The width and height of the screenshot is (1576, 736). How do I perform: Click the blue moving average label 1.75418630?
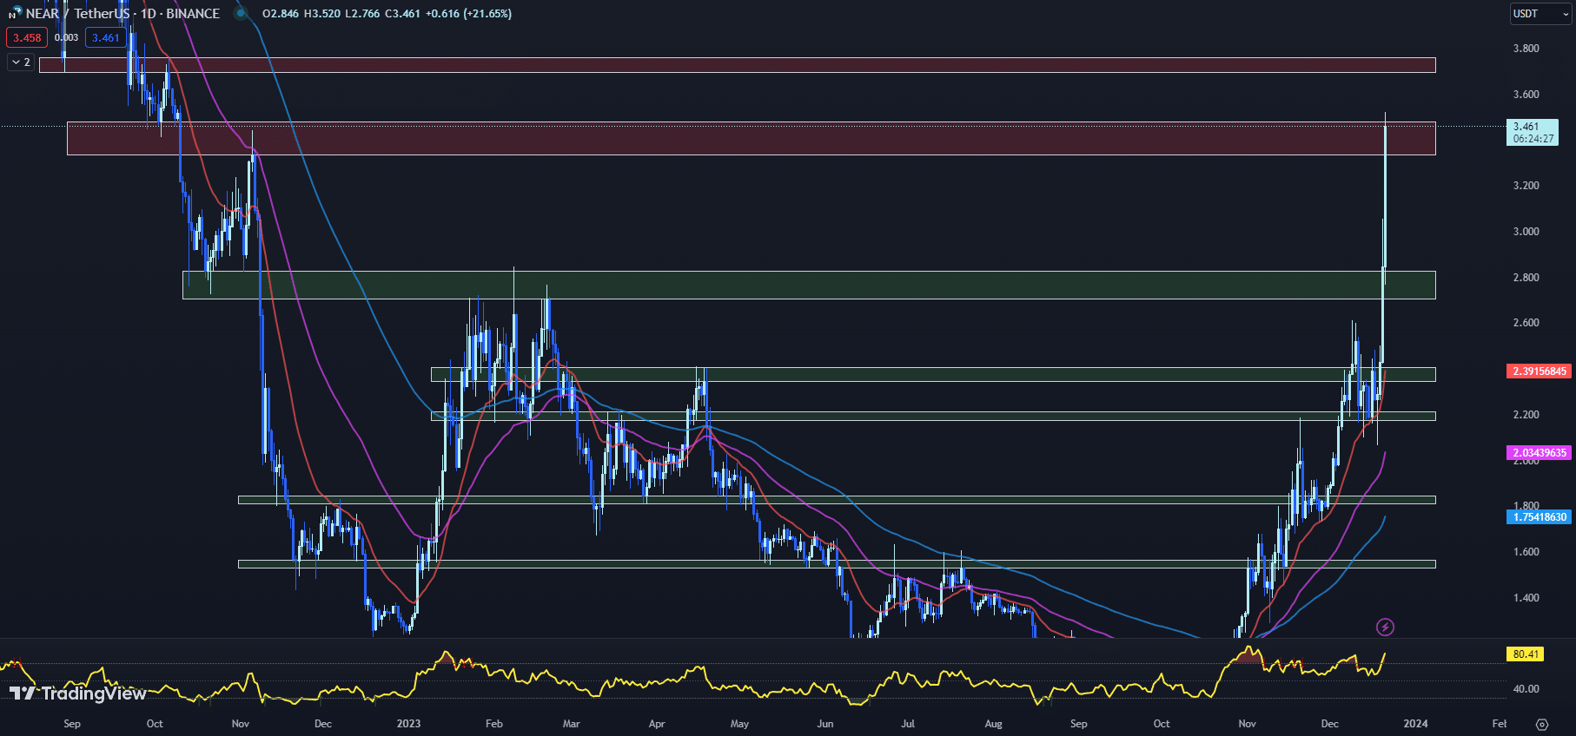pos(1539,517)
